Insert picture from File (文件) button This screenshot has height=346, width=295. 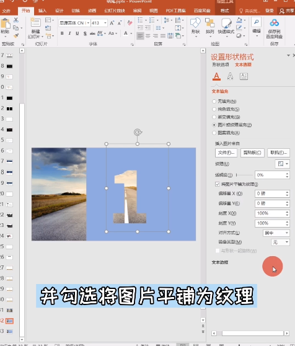[x=226, y=153]
